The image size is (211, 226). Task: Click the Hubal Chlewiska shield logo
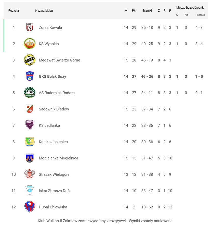[x=30, y=207]
